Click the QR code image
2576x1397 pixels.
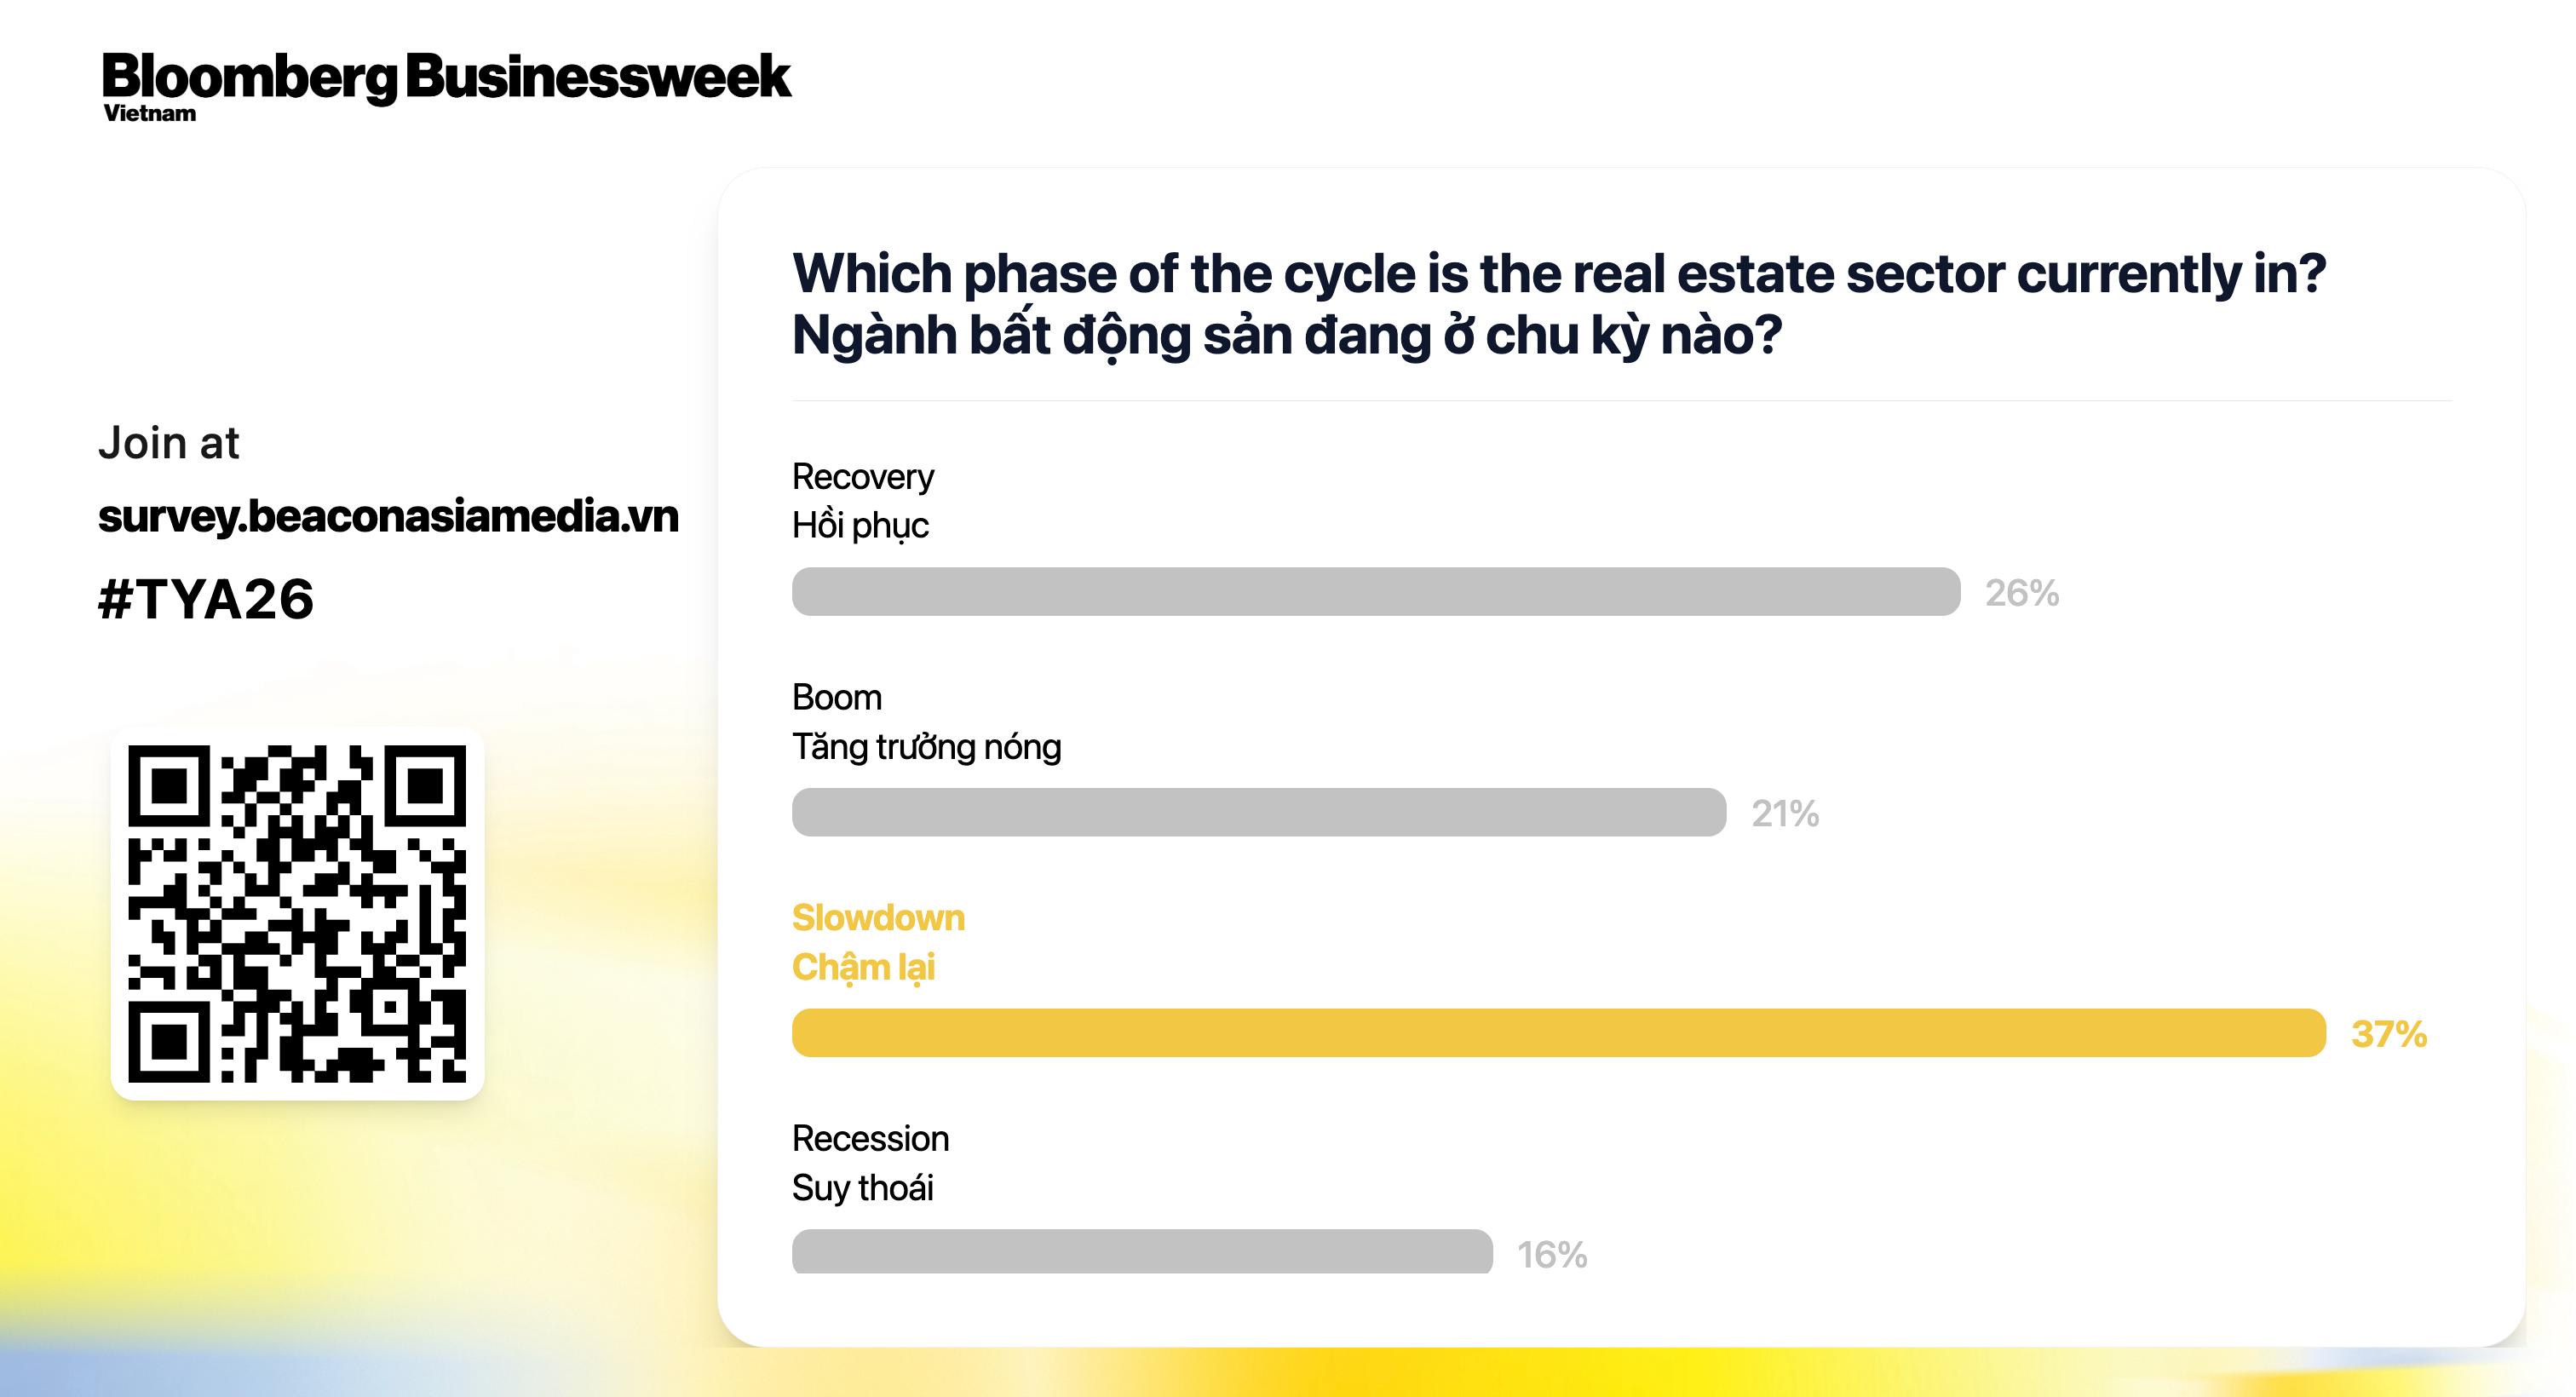point(297,913)
